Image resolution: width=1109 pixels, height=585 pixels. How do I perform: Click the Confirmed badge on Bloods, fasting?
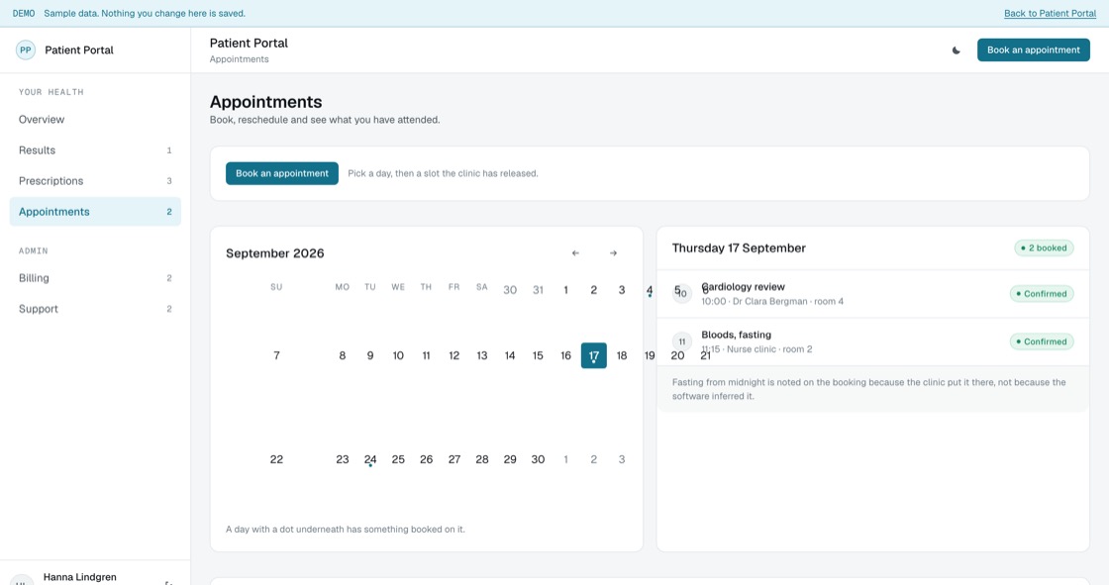click(x=1041, y=341)
